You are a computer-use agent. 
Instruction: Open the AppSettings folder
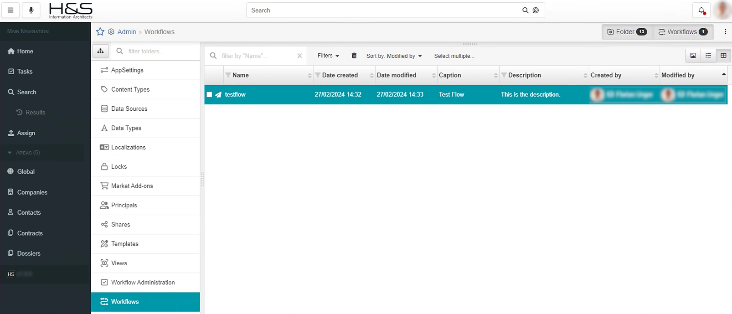coord(145,70)
